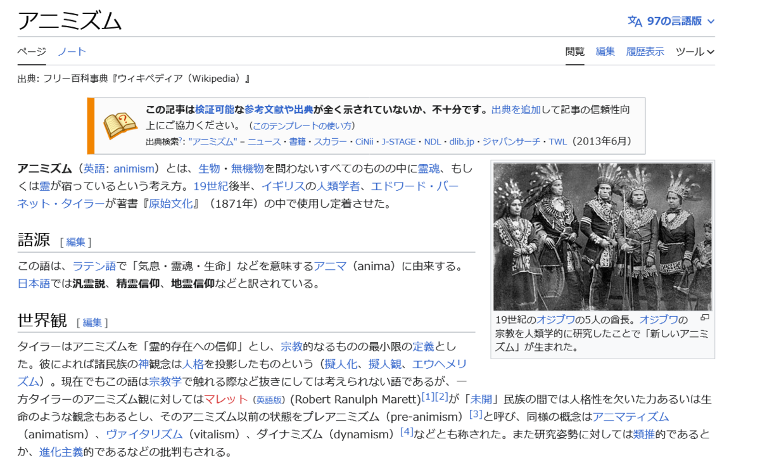Screen dimensions: 760x465
Task: Select the ページ tab
Action: pos(32,52)
